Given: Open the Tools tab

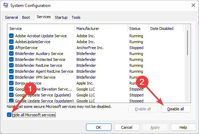Looking at the screenshot, I should [76, 17].
